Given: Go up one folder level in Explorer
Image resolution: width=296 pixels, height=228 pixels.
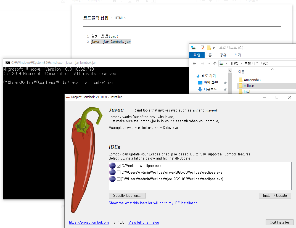Looking at the screenshot, I should click(215, 63).
